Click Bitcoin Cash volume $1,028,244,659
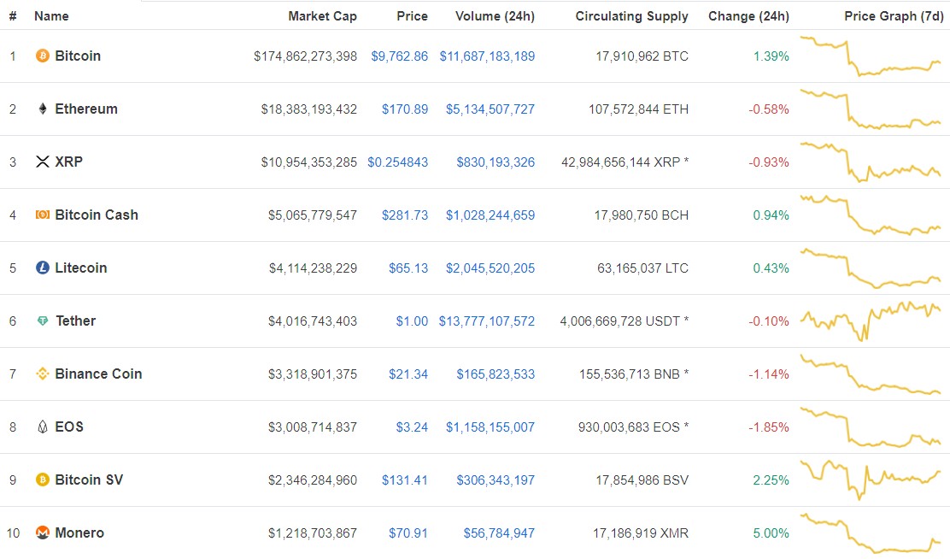Viewport: 950px width, 559px height. 490,215
